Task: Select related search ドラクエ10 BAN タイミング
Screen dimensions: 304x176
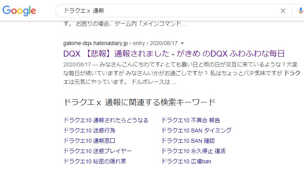Action: point(196,131)
